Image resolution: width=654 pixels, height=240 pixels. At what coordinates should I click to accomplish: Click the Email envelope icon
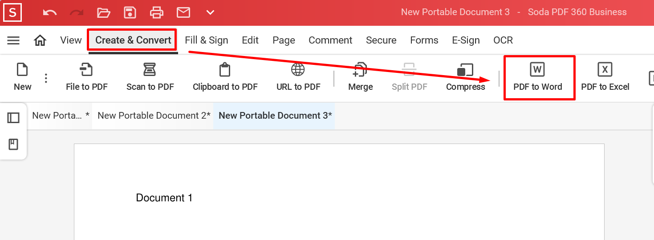[x=183, y=12]
